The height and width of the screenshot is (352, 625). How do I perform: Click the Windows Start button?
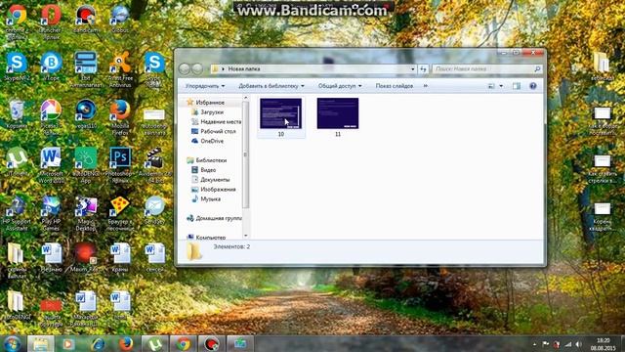(x=12, y=343)
